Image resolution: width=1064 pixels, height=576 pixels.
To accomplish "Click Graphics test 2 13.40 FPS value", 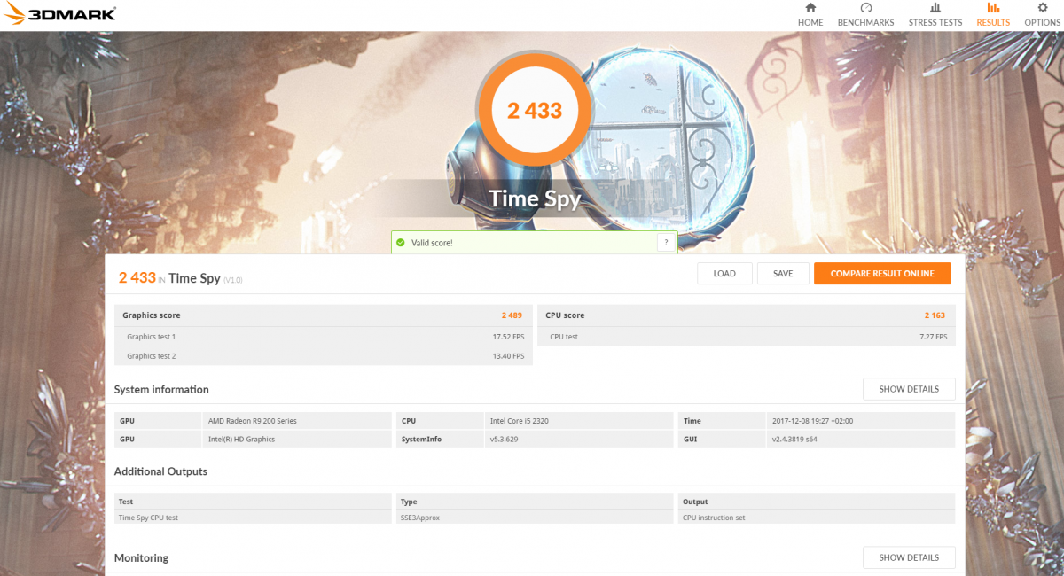I will [508, 356].
